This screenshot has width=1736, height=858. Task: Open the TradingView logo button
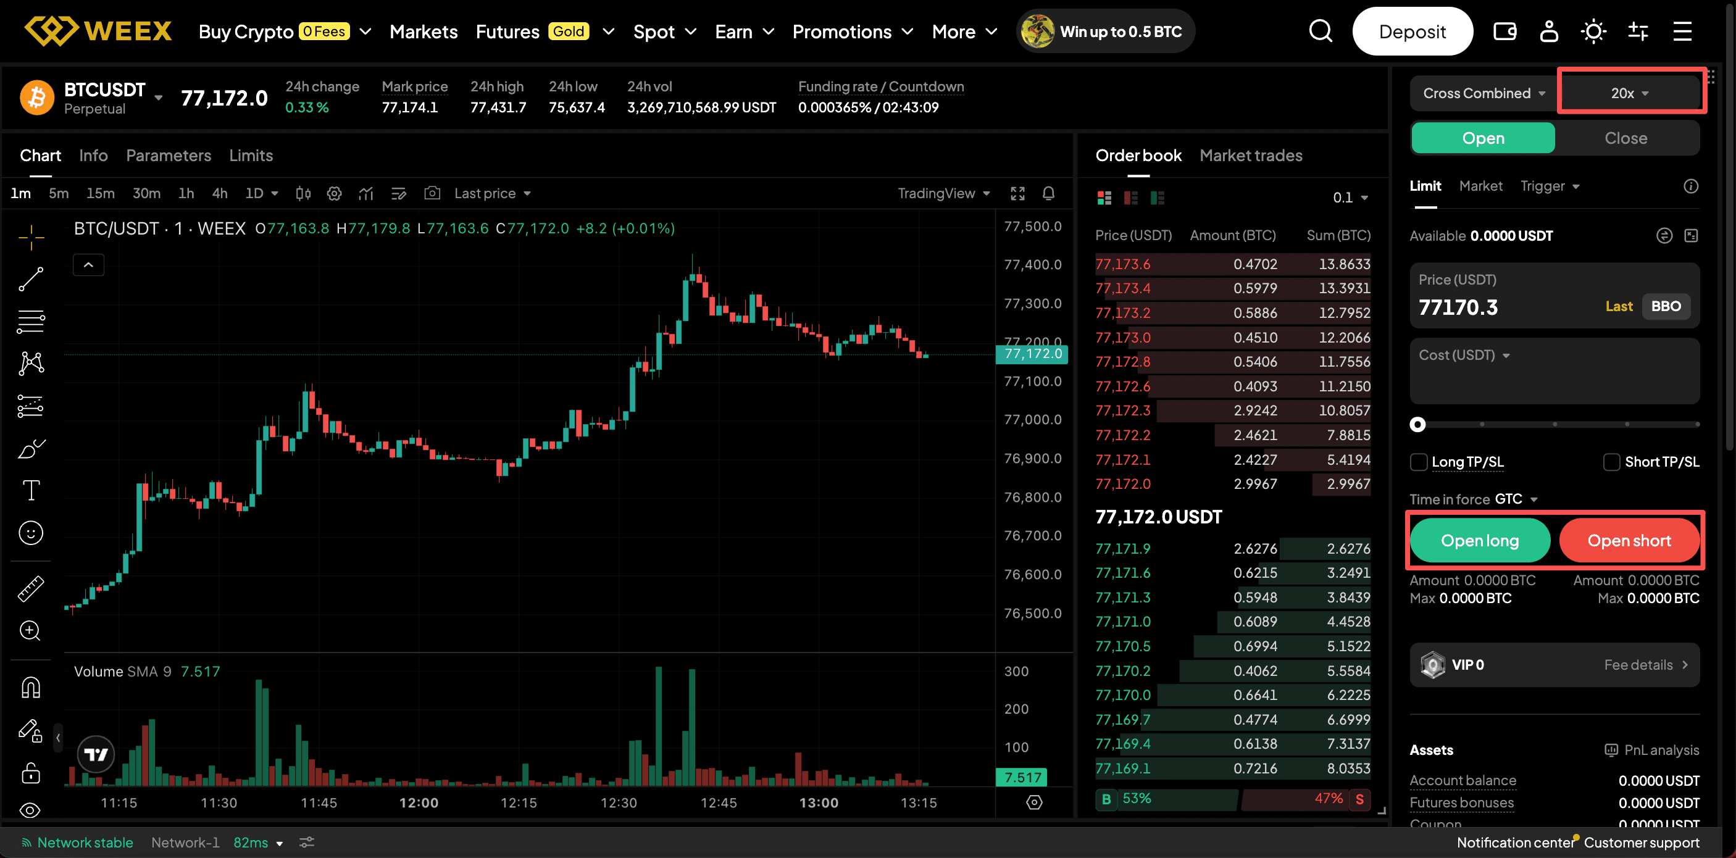click(96, 754)
